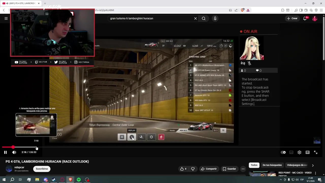Open the Windows notification center

point(320,180)
